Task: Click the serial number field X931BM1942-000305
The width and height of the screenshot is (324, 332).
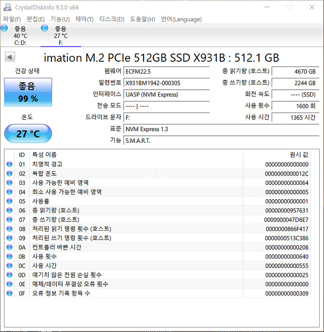Action: 167,83
